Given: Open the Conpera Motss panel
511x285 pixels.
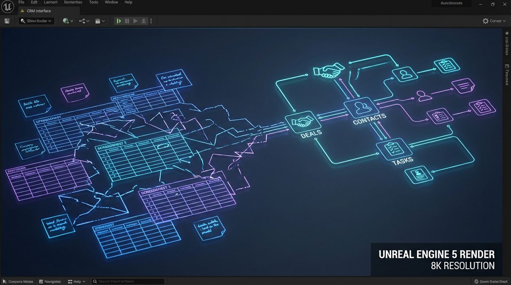Looking at the screenshot, I should [x=18, y=282].
